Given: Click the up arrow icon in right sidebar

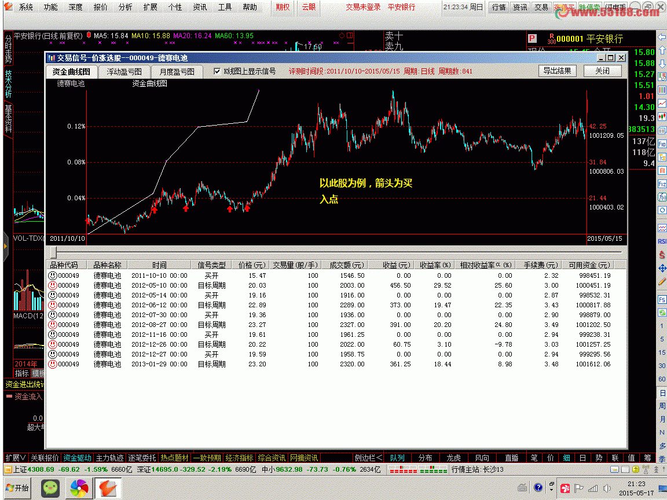Looking at the screenshot, I should point(662,50).
